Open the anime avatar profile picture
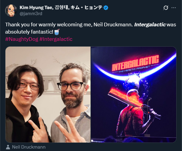 [11, 11]
